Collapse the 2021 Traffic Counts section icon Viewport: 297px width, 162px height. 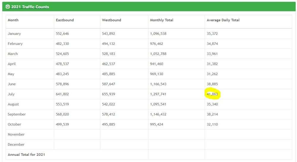[x=8, y=7]
